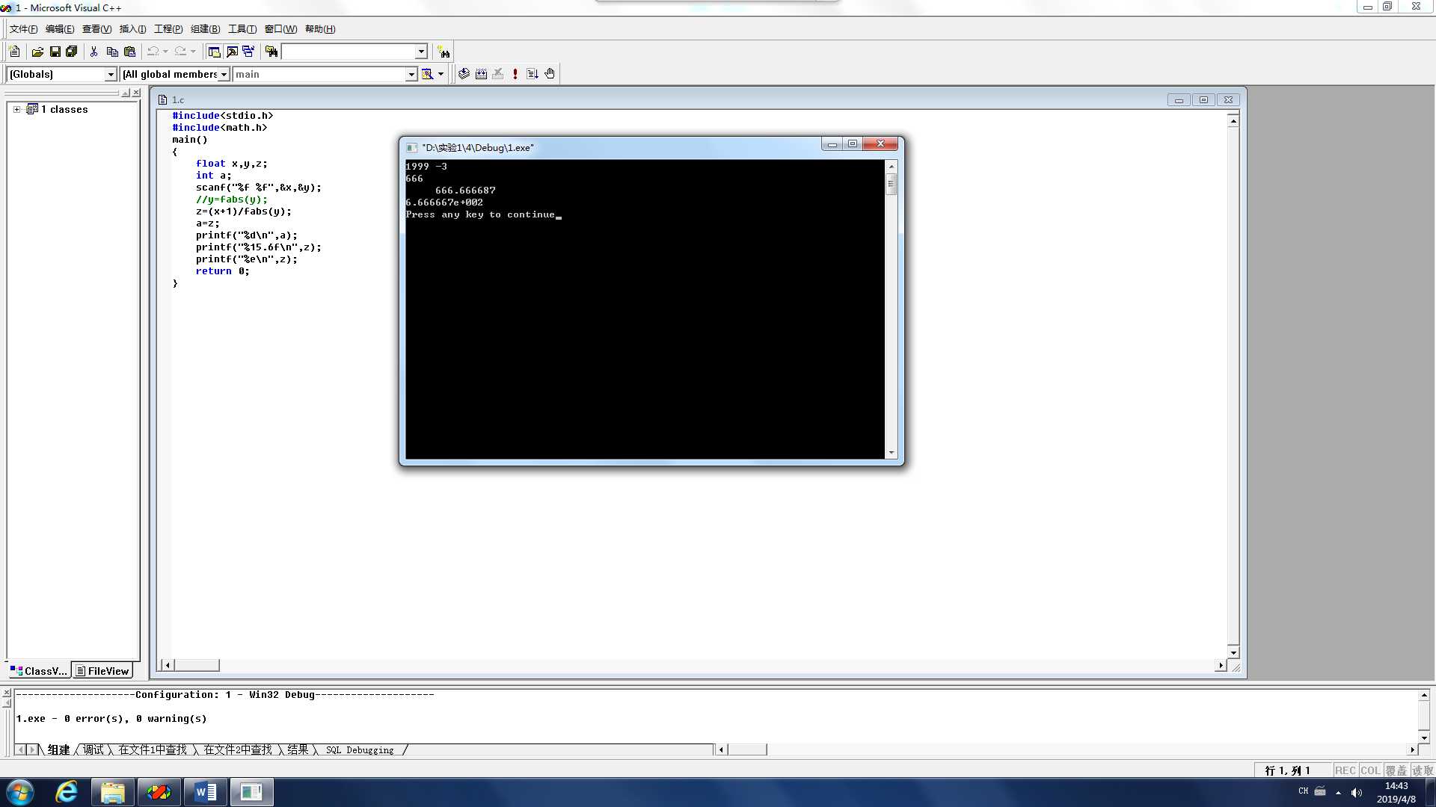Open the 工程(P) menu
The width and height of the screenshot is (1436, 807).
coord(168,29)
